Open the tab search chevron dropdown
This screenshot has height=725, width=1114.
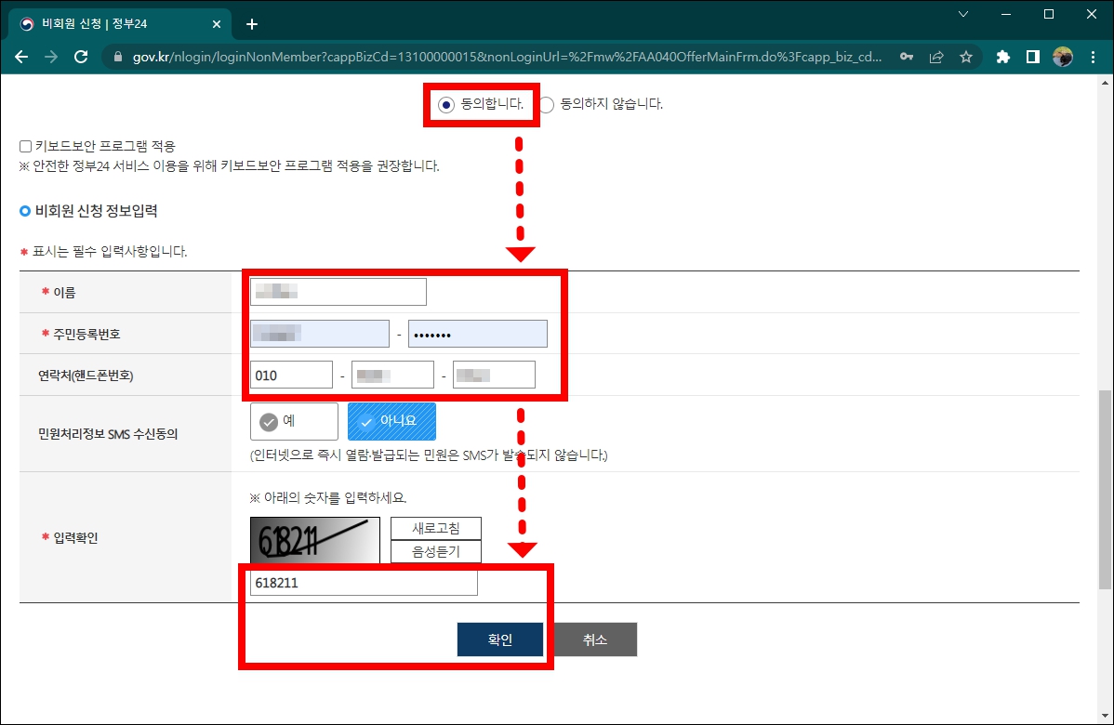pos(962,16)
